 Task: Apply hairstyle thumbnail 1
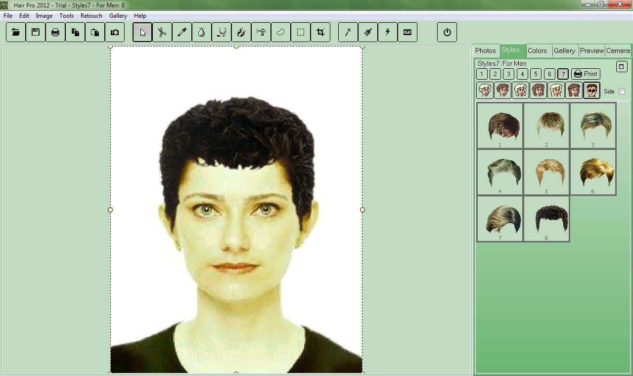(x=500, y=126)
